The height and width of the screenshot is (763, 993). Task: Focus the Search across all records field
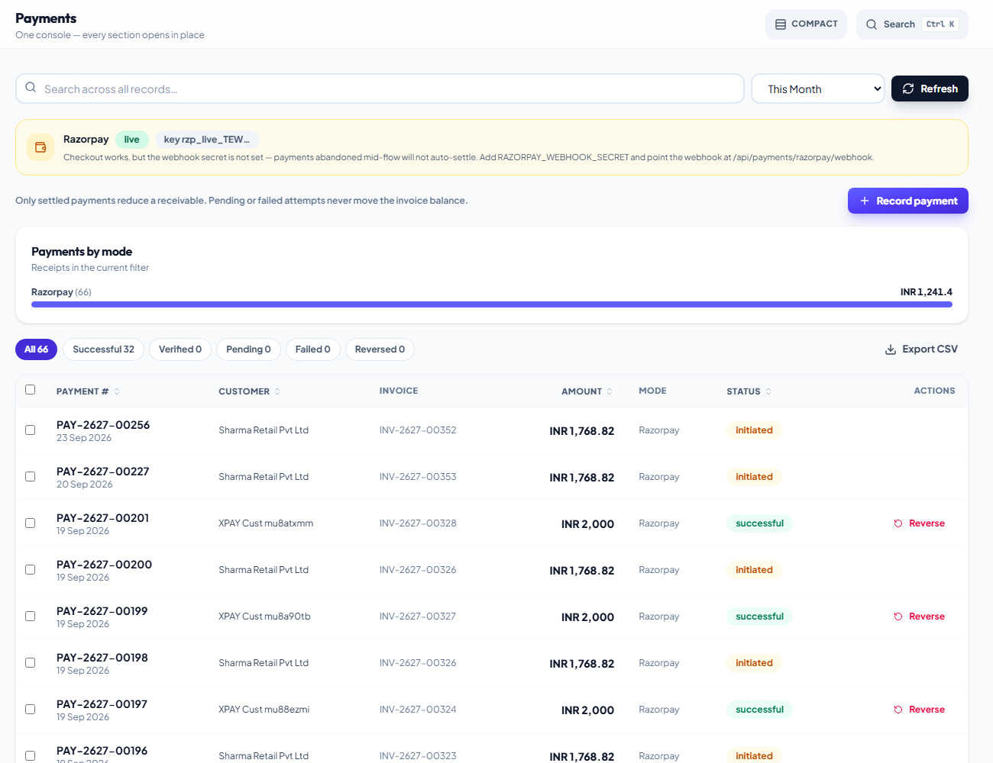[x=380, y=89]
